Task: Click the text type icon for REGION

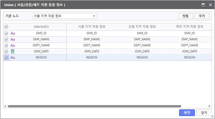Action: point(13,57)
